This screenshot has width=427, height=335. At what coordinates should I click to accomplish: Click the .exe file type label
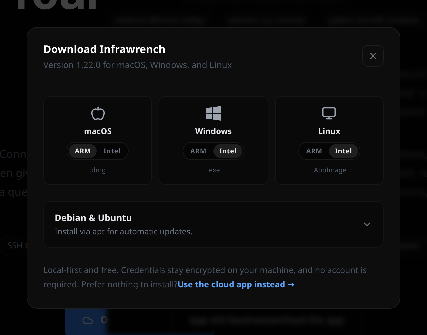213,170
